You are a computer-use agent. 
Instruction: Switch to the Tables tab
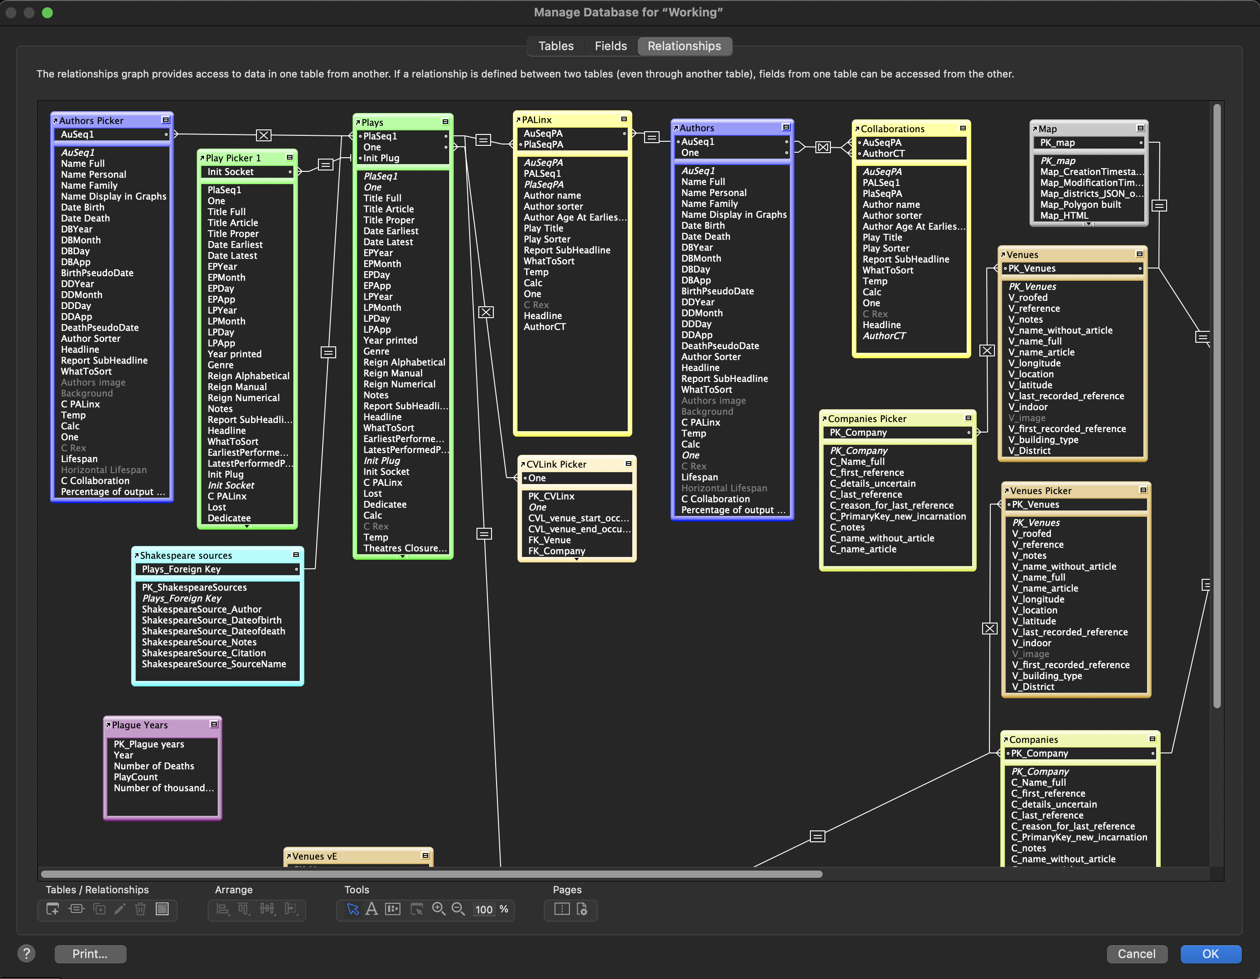(556, 46)
